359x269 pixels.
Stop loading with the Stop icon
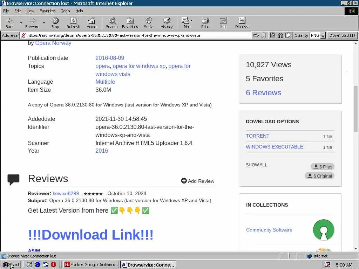[x=55, y=23]
